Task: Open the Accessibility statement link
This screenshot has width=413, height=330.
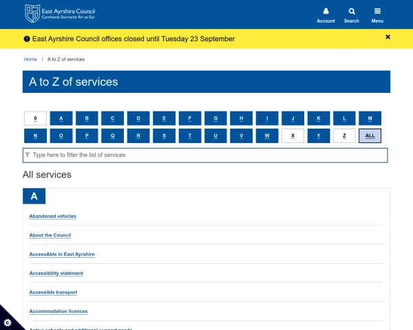Action: [x=56, y=273]
